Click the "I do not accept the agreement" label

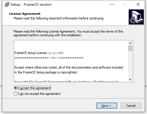39,94
